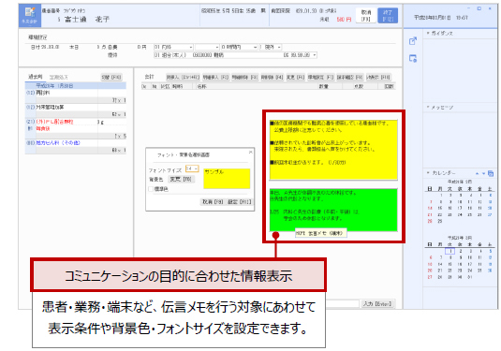Click the green message memo note
Image resolution: width=501 pixels, height=351 pixels.
333,210
